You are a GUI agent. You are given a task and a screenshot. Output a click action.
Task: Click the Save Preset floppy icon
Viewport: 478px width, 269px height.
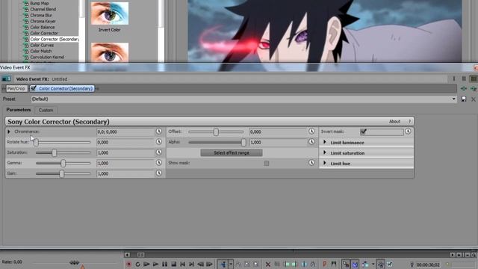[x=464, y=99]
